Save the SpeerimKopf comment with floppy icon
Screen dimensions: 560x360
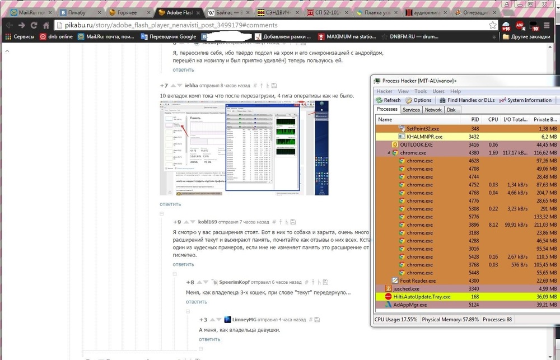pos(325,282)
